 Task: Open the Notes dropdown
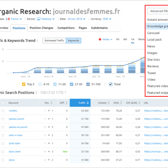[108, 39]
